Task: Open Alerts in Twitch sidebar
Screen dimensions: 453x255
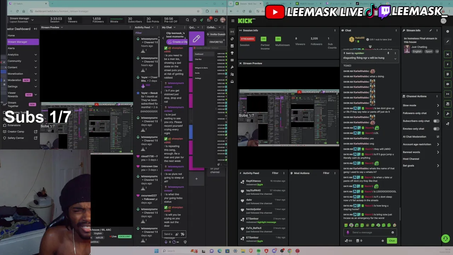Action: pos(11,48)
